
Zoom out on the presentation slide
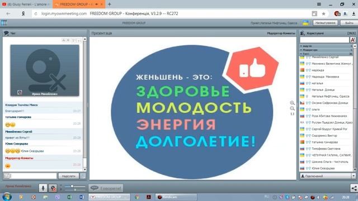(292, 108)
